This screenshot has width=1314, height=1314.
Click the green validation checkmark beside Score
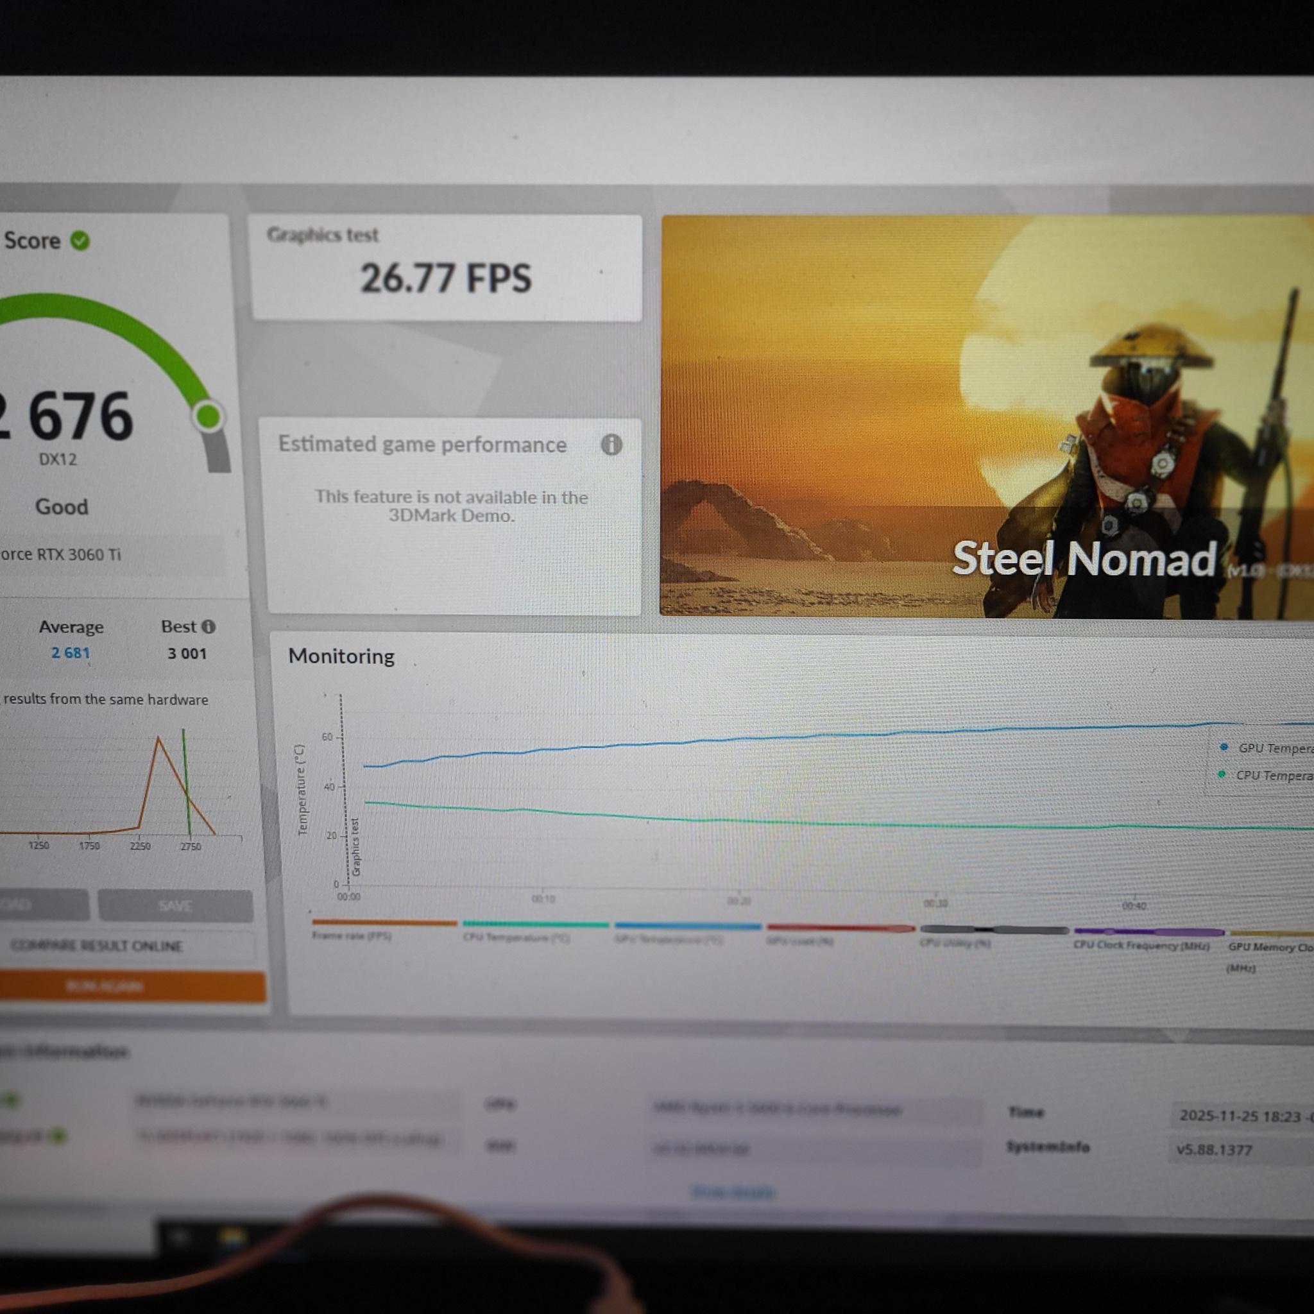80,241
